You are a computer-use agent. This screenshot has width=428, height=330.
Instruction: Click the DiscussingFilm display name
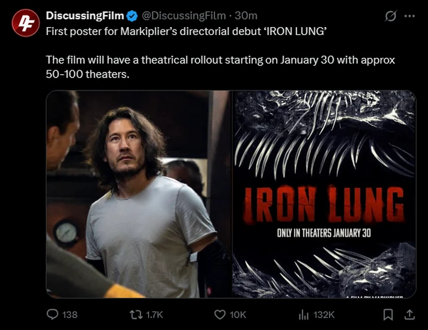click(85, 16)
